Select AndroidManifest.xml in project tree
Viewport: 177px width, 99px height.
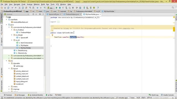tap(19, 22)
